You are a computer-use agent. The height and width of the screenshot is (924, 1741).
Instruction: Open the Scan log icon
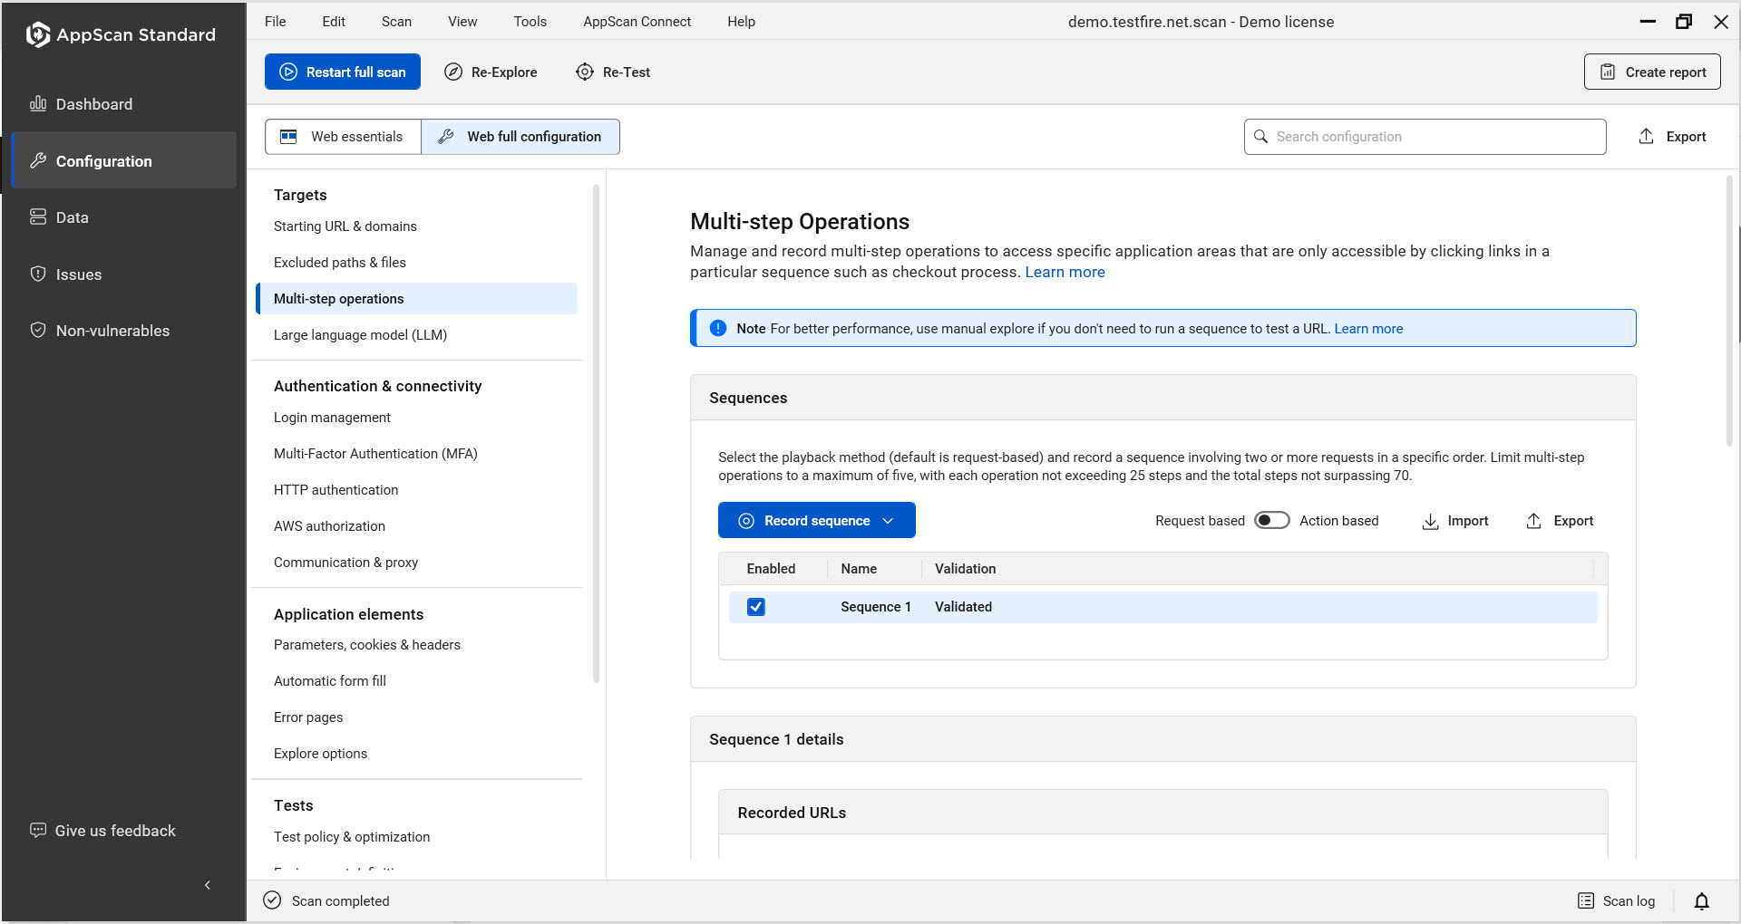1586,900
